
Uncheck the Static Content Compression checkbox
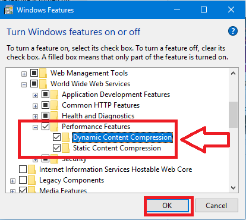point(56,147)
